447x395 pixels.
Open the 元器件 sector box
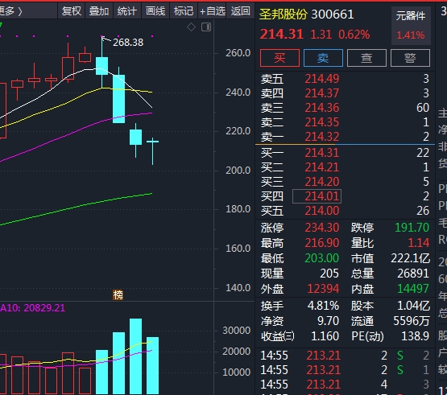(411, 26)
